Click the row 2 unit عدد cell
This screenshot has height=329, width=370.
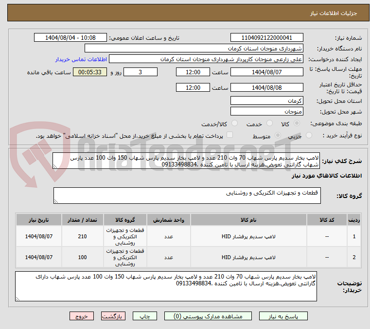[169, 257]
